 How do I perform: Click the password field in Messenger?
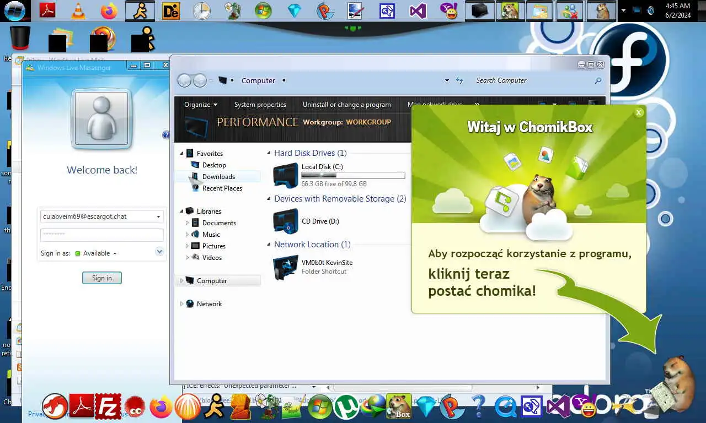point(102,235)
